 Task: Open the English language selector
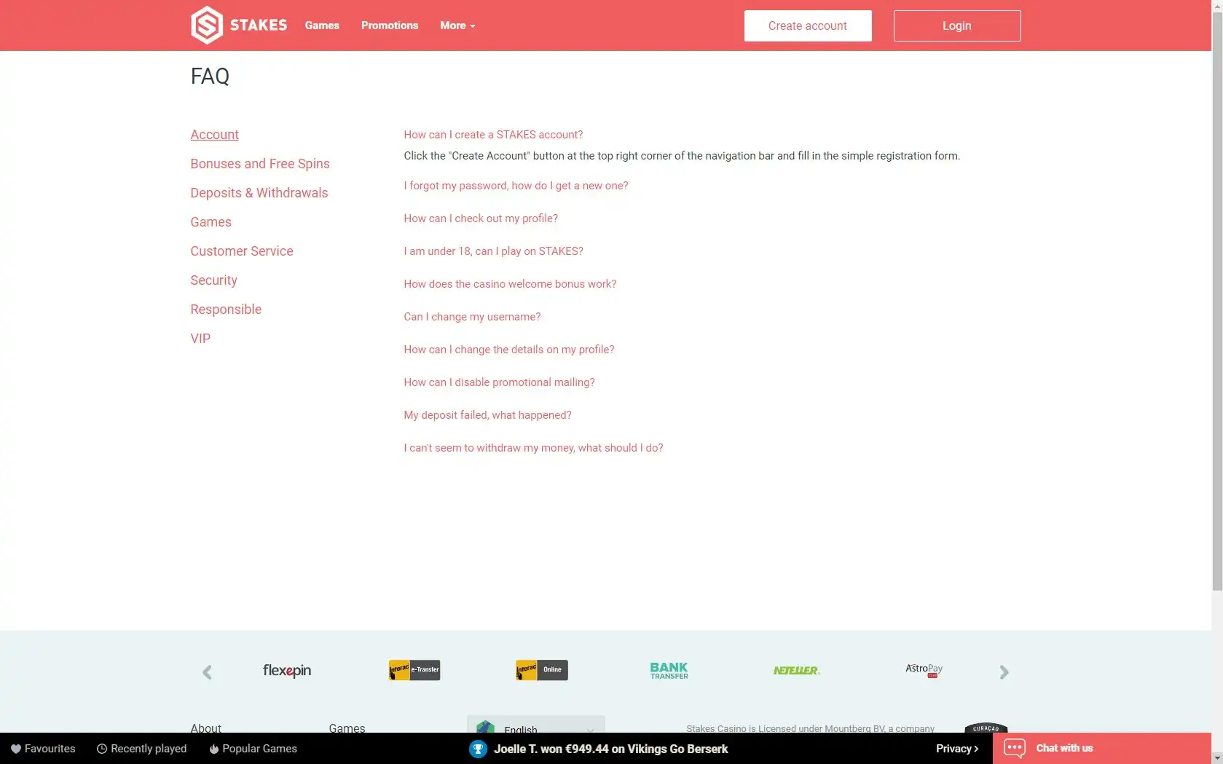coord(535,727)
